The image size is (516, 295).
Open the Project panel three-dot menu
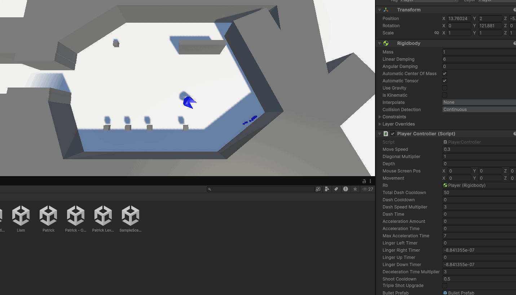point(370,181)
